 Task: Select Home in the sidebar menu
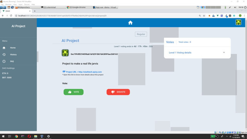pyautogui.click(x=13, y=48)
